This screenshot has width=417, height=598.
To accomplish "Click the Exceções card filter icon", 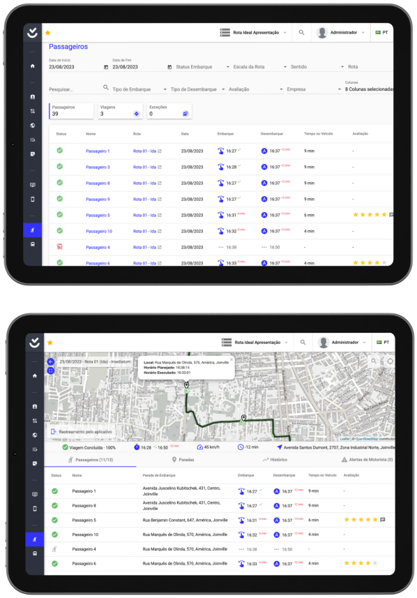I will (x=185, y=114).
